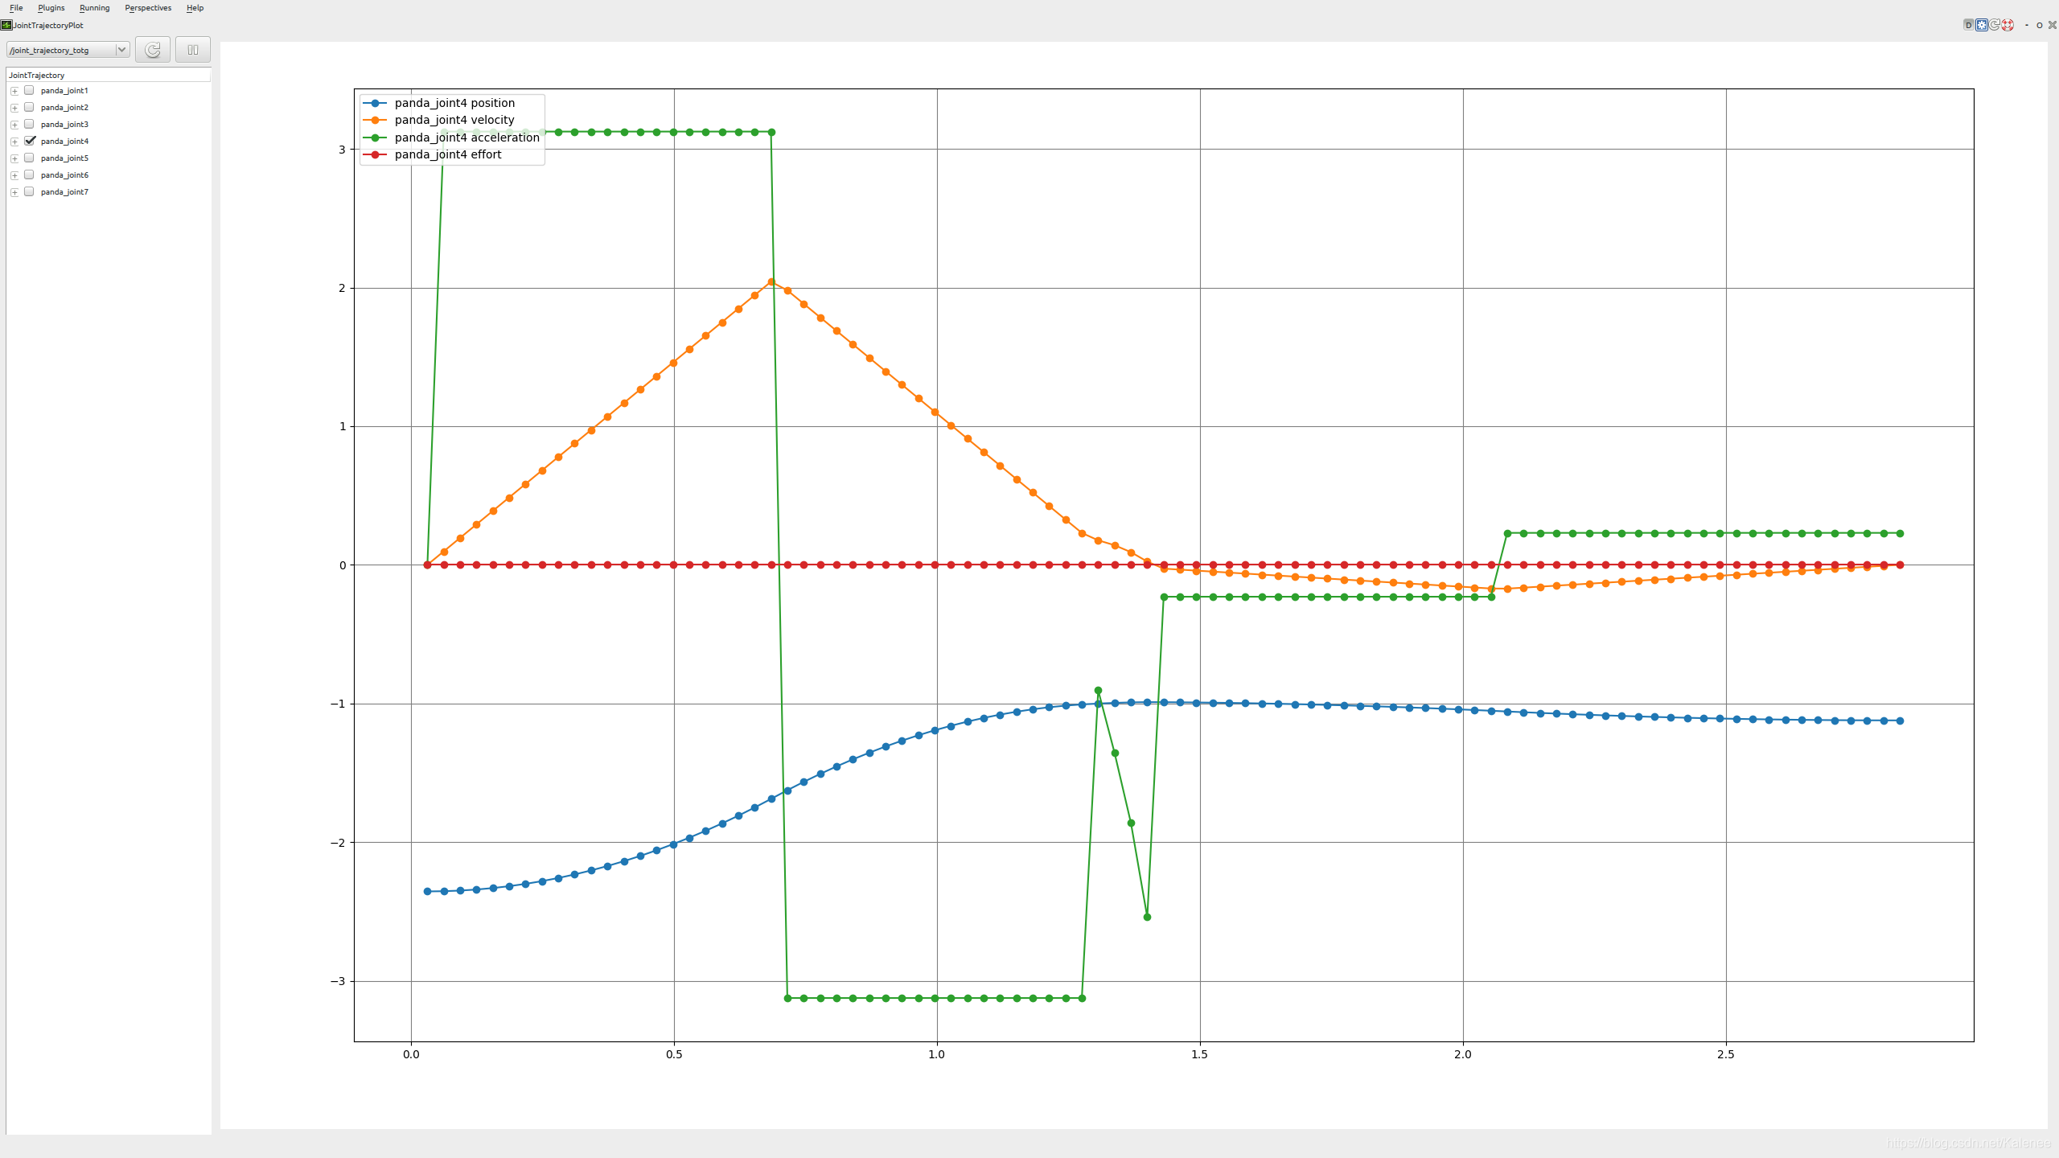Open the File menu

15,7
